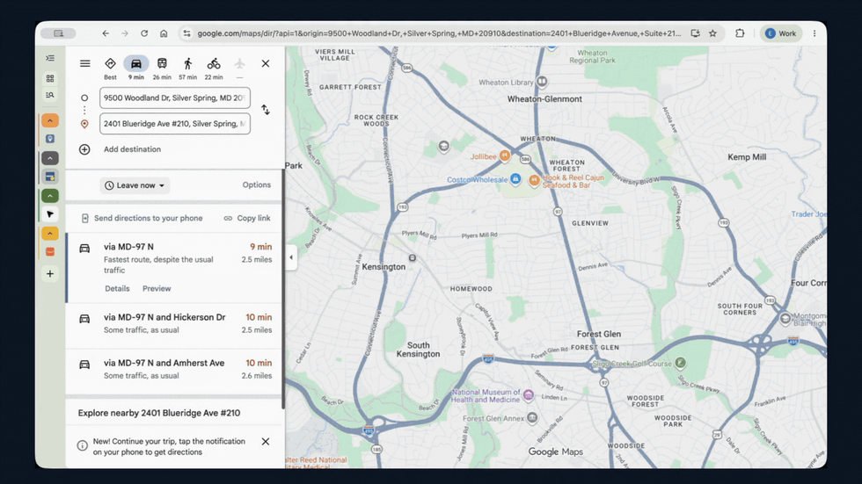Collapse the side panel arrow

tap(291, 257)
